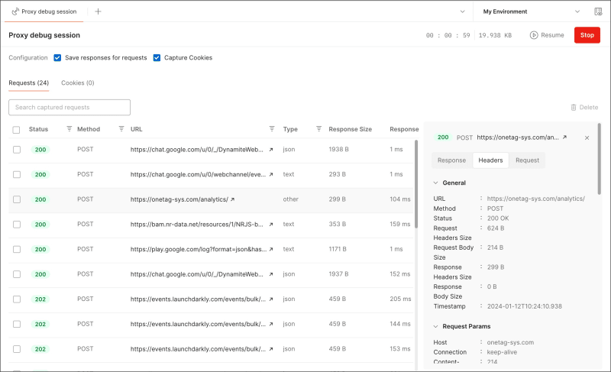
Task: Toggle Save responses for requests checkbox
Action: pos(57,57)
